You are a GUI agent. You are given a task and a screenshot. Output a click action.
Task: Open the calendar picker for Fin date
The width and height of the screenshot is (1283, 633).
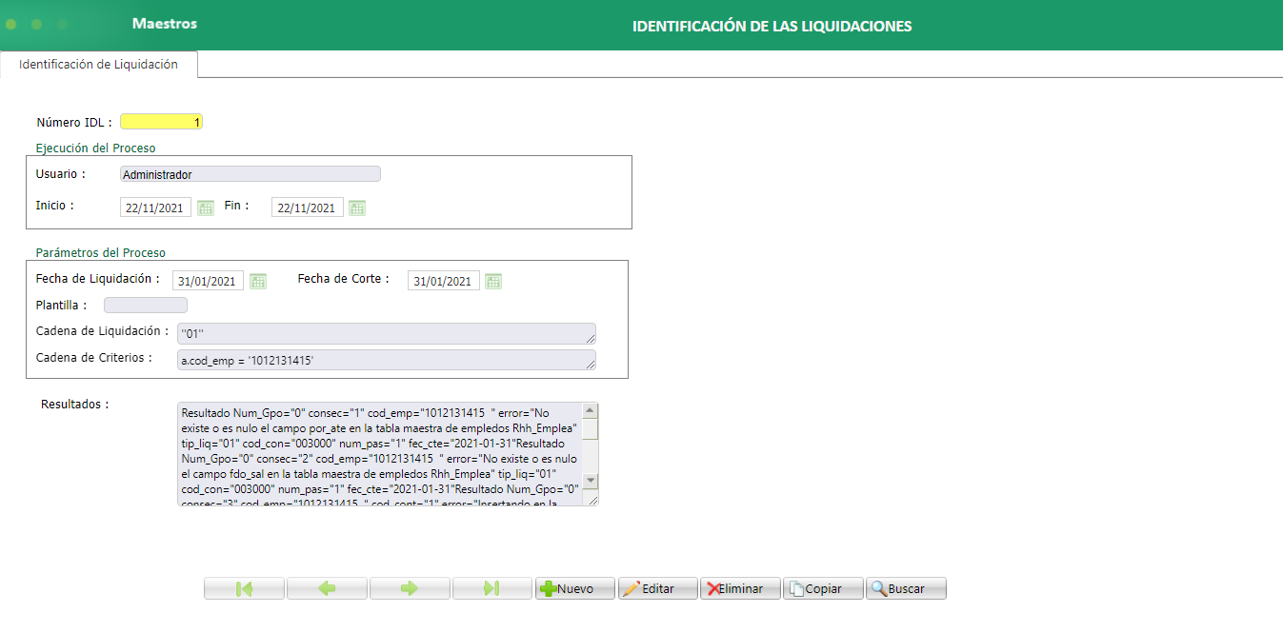pos(356,207)
